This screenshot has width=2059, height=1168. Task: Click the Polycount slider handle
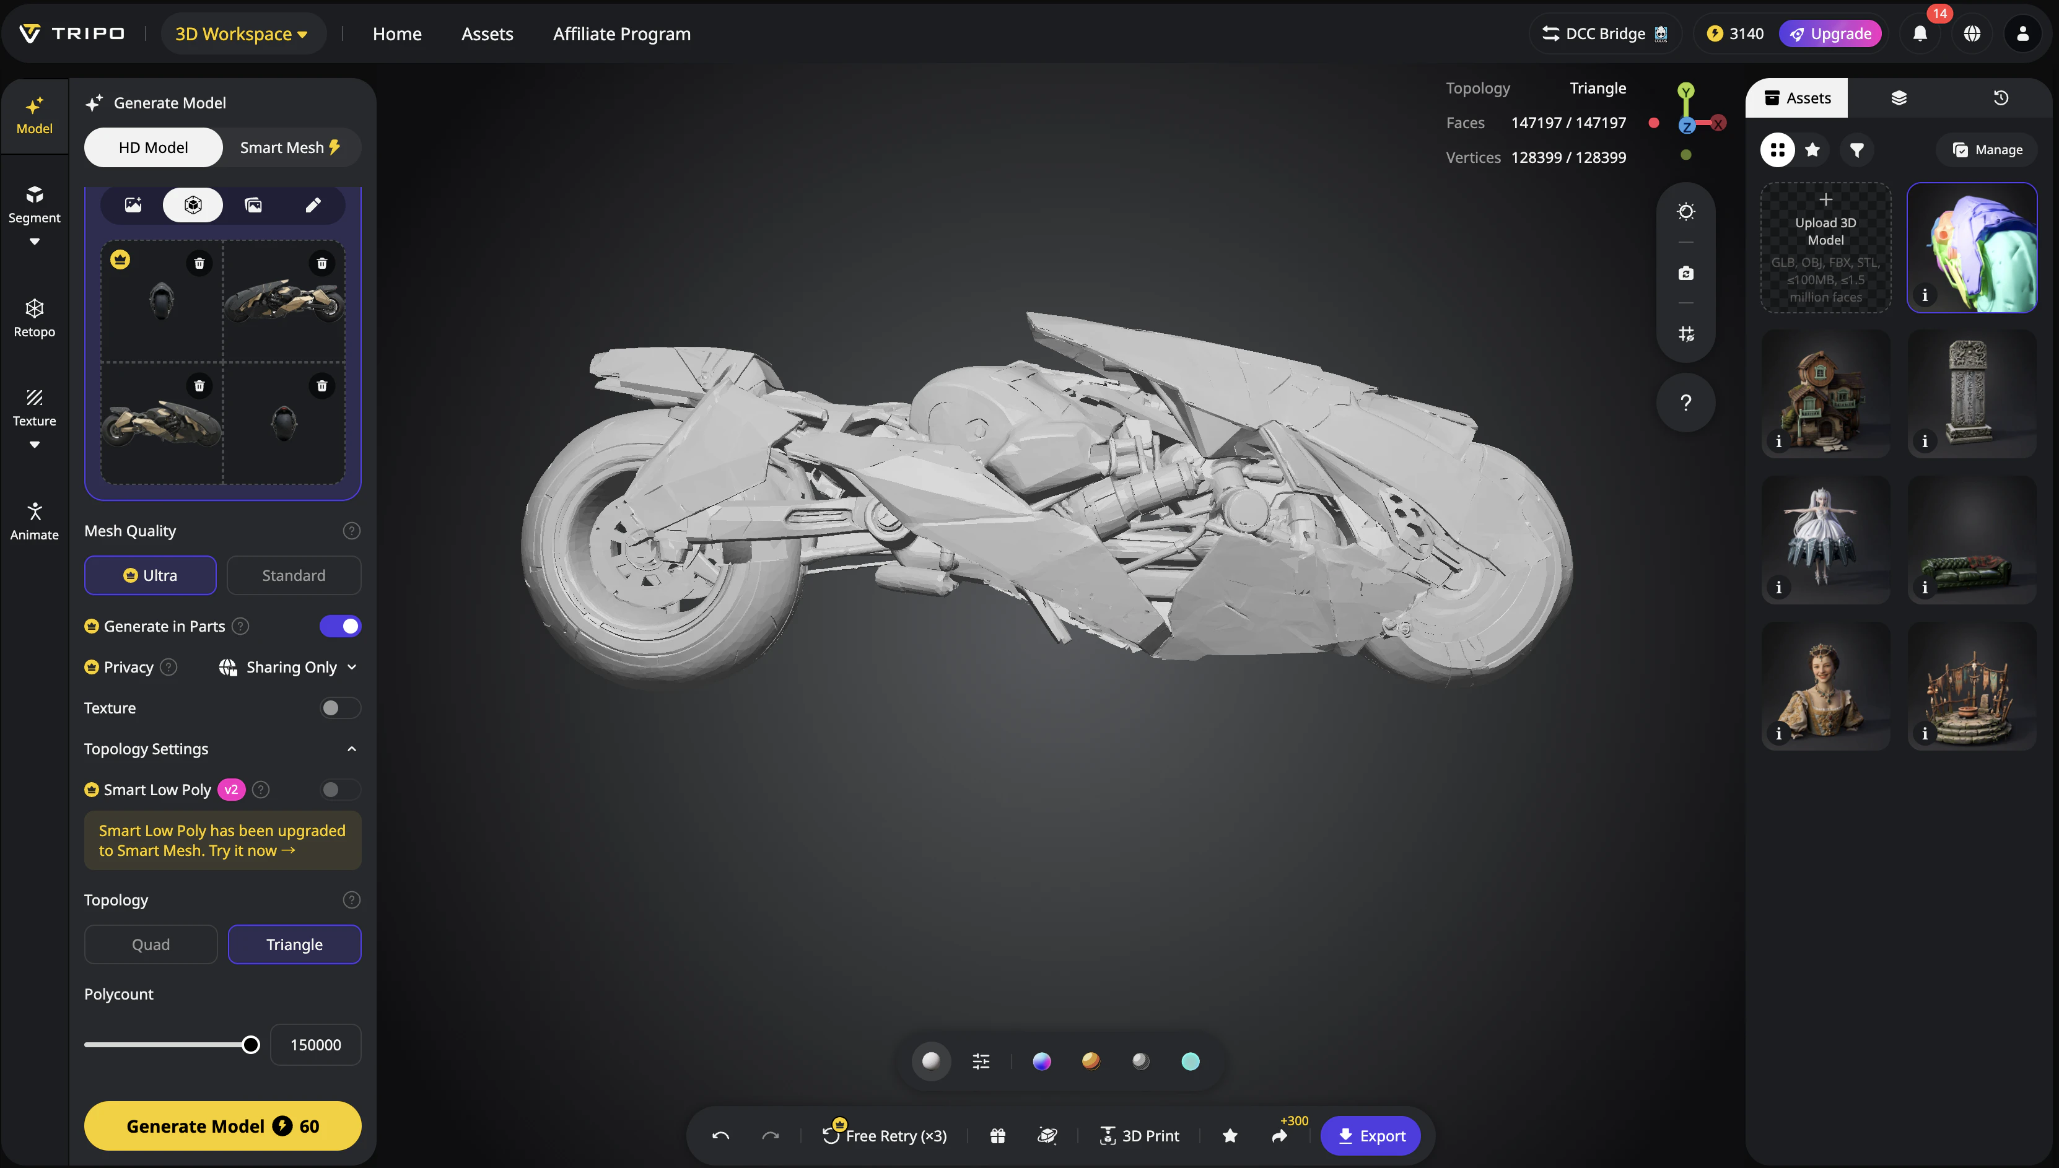[251, 1045]
